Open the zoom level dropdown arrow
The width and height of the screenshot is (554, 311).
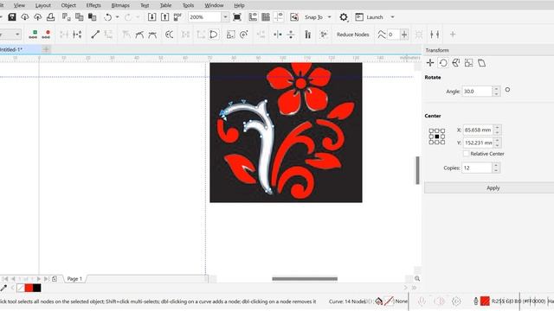(225, 17)
